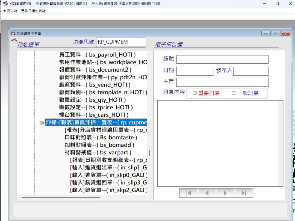Click the 主旨 text field
The height and width of the screenshot is (221, 295).
coord(222,82)
